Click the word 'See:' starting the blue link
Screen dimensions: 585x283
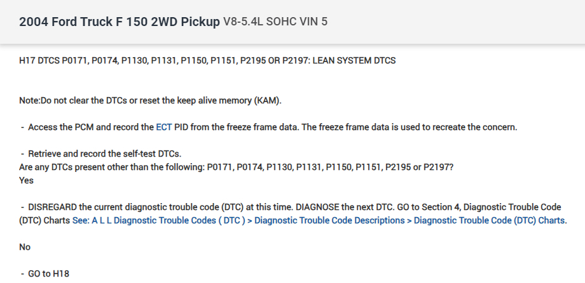coord(81,221)
